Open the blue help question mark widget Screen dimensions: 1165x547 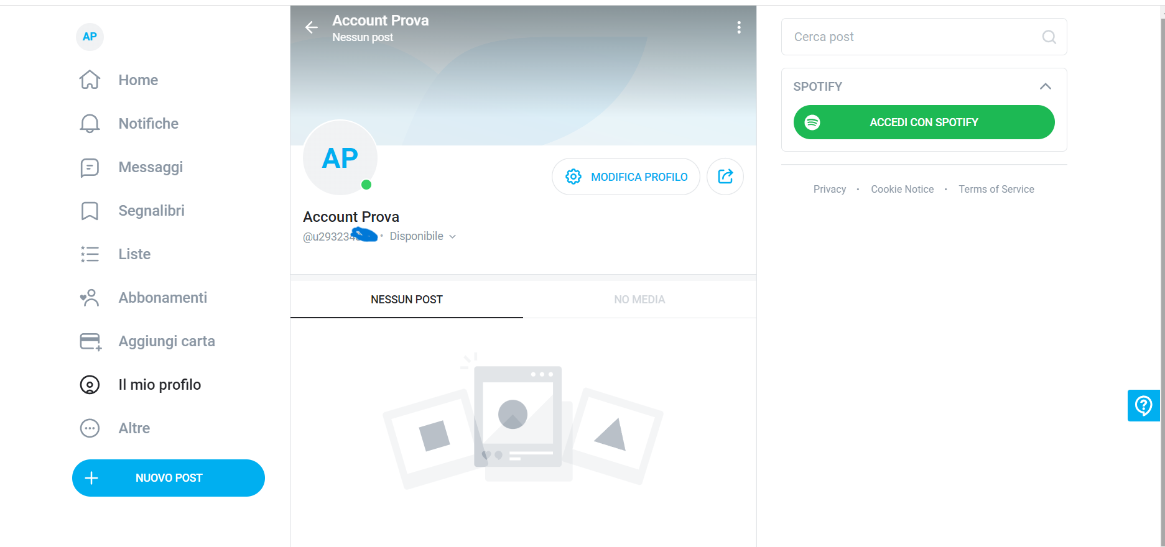point(1143,406)
